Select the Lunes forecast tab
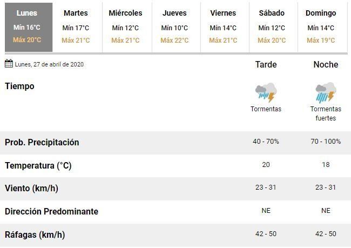The width and height of the screenshot is (351, 248). click(x=27, y=27)
